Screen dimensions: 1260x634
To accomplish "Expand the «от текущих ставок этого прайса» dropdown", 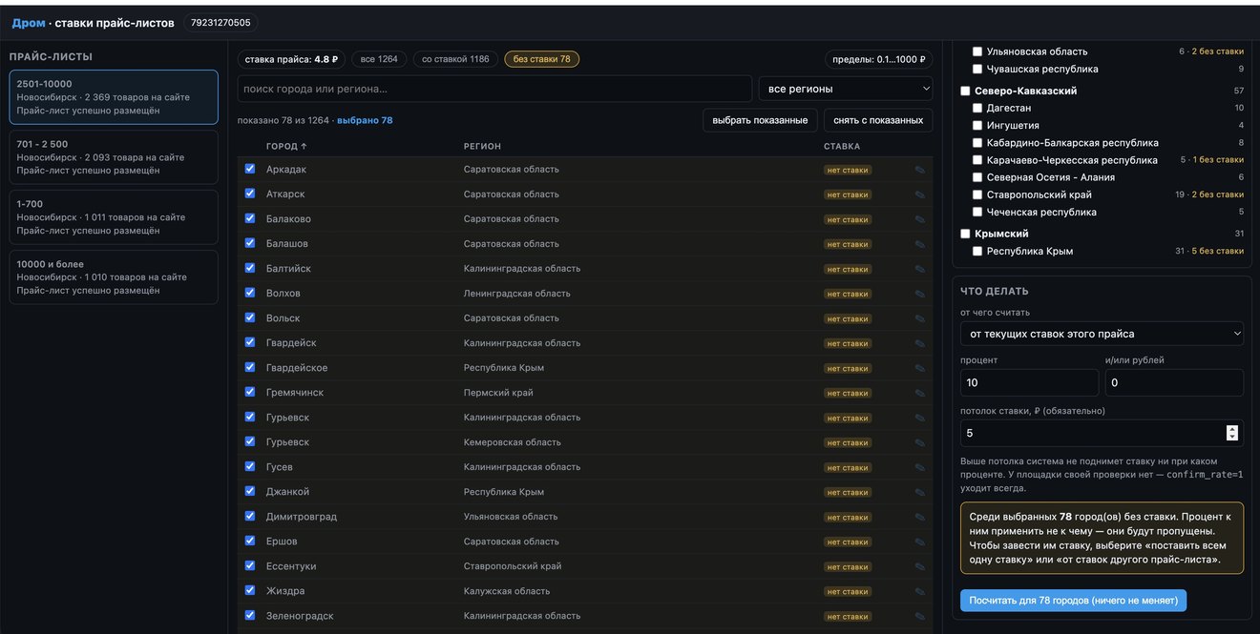I will [1102, 334].
